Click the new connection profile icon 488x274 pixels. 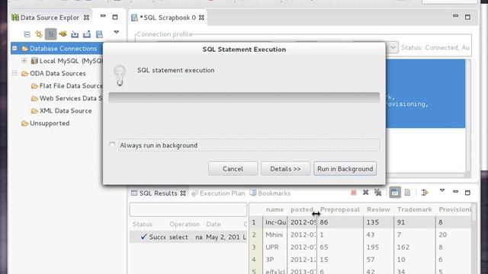pyautogui.click(x=63, y=33)
